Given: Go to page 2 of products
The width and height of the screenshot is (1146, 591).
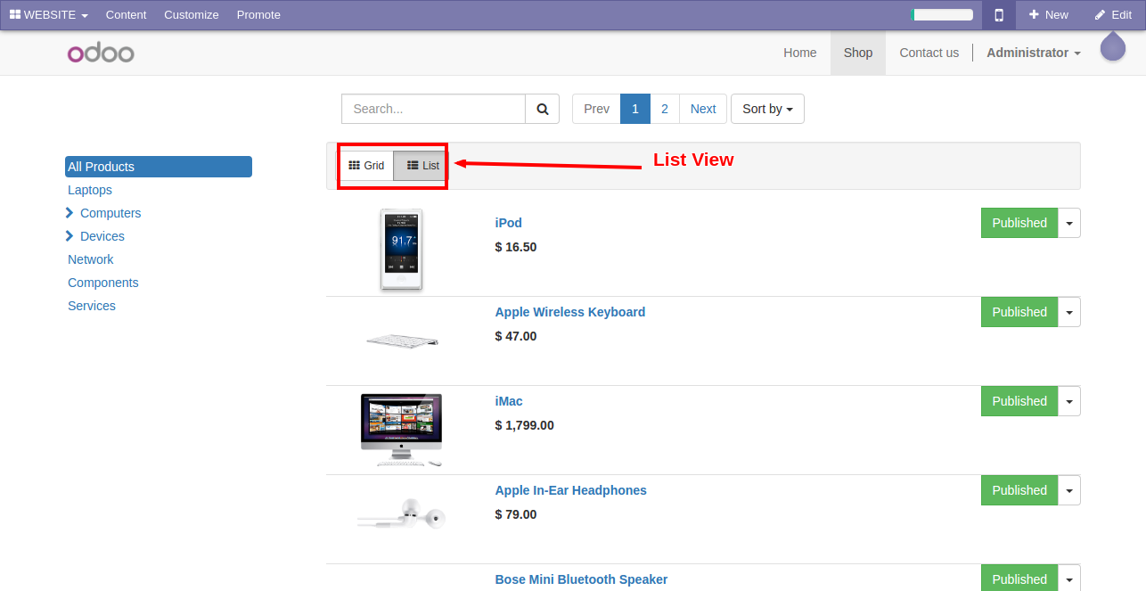Looking at the screenshot, I should [665, 109].
